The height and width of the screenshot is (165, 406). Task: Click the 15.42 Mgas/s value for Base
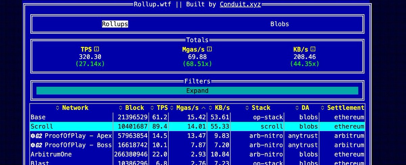tap(196, 117)
